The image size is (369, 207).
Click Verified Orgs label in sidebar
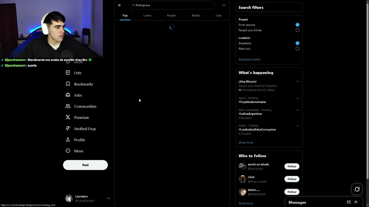(85, 129)
